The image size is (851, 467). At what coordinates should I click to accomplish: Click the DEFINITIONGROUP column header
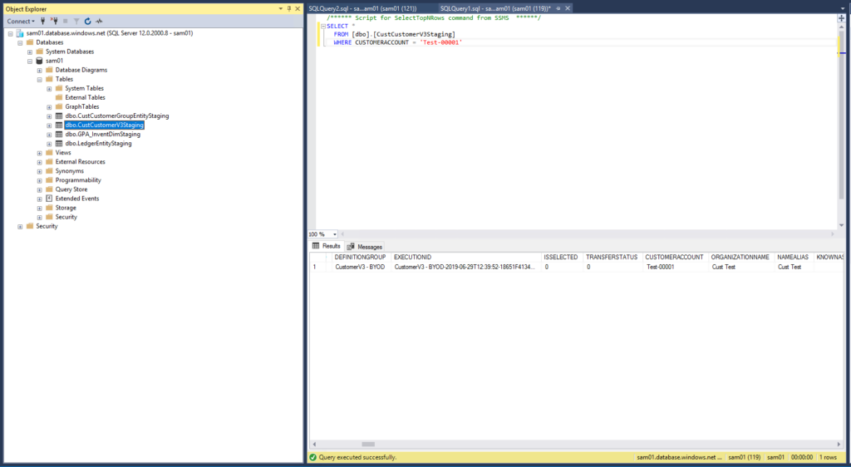coord(361,257)
